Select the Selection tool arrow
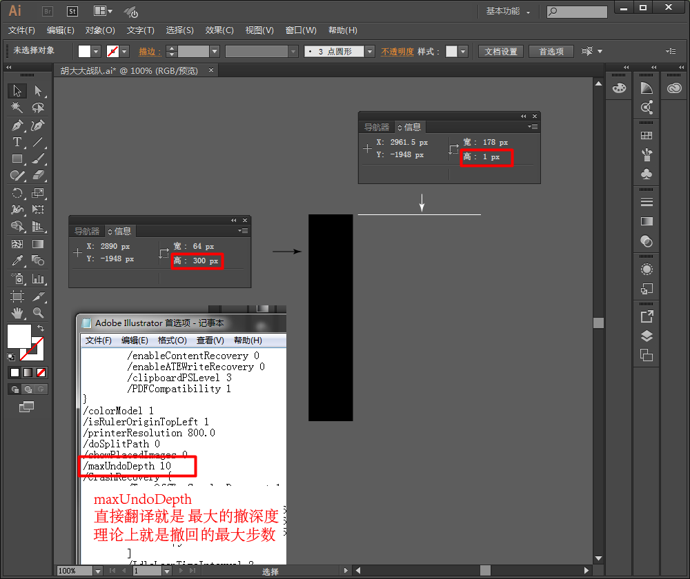690x579 pixels. point(17,91)
